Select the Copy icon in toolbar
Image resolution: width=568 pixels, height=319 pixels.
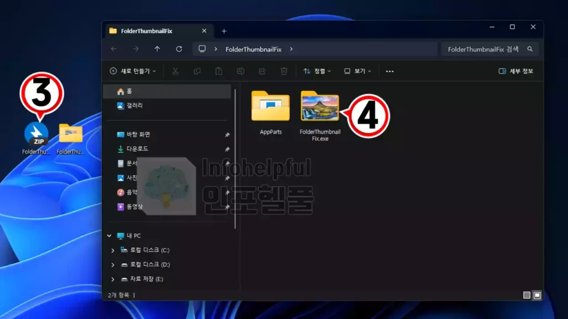pos(197,71)
